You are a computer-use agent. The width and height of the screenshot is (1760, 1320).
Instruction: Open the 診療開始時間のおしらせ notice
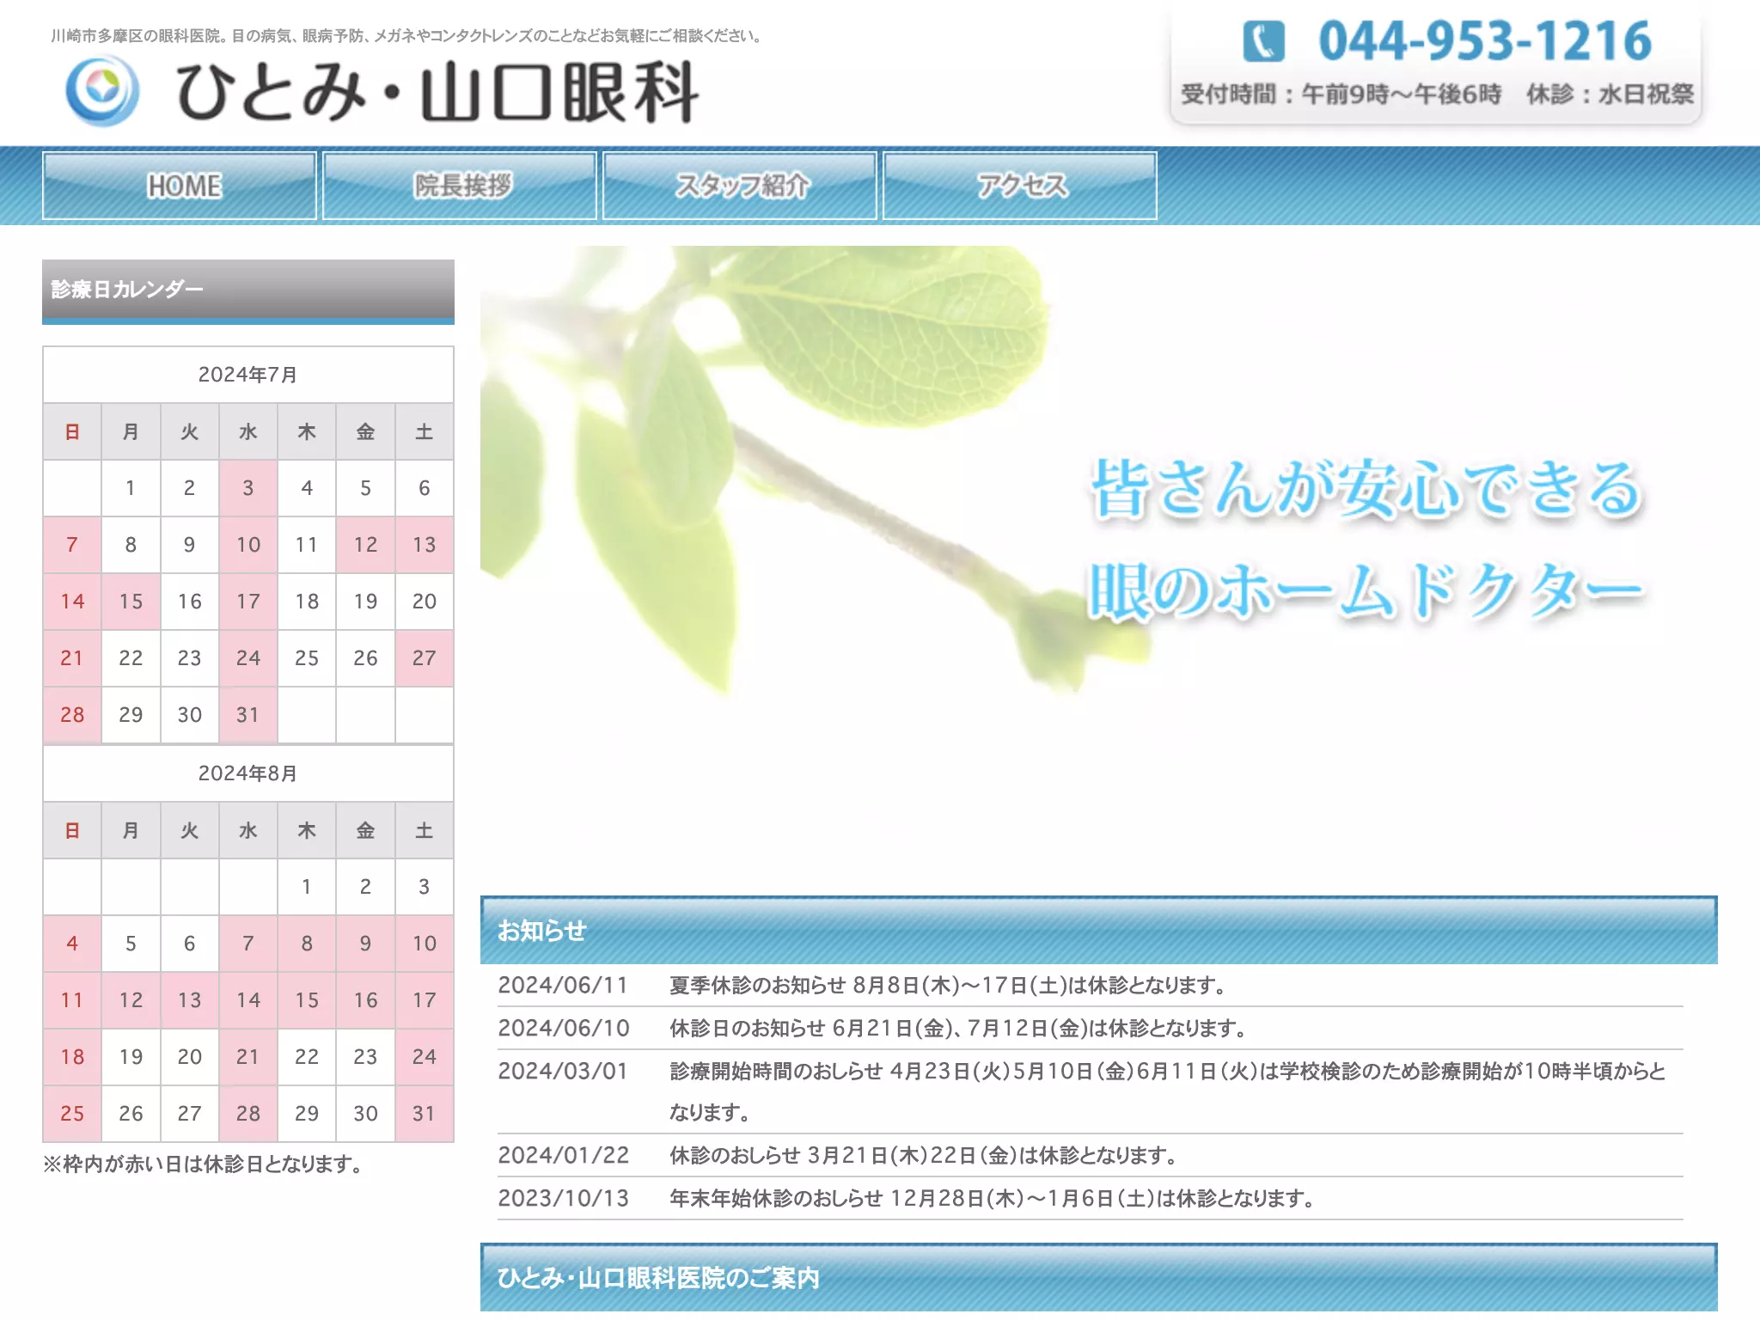pyautogui.click(x=1168, y=1091)
